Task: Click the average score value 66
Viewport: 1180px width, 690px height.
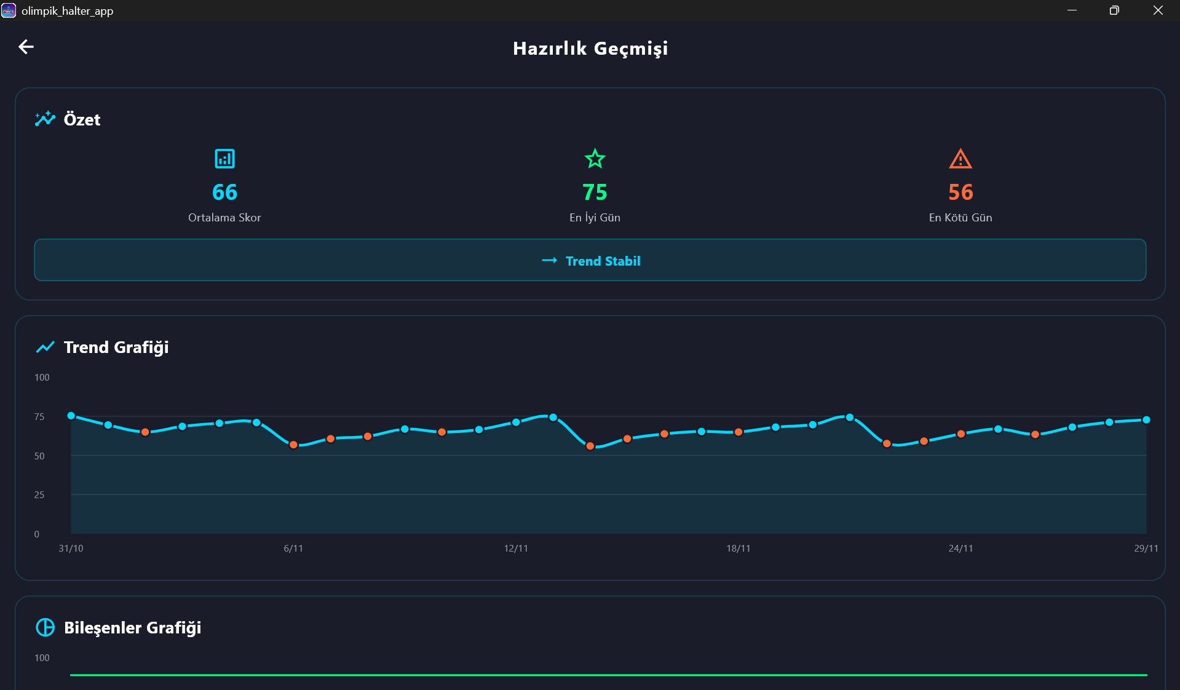Action: (224, 192)
